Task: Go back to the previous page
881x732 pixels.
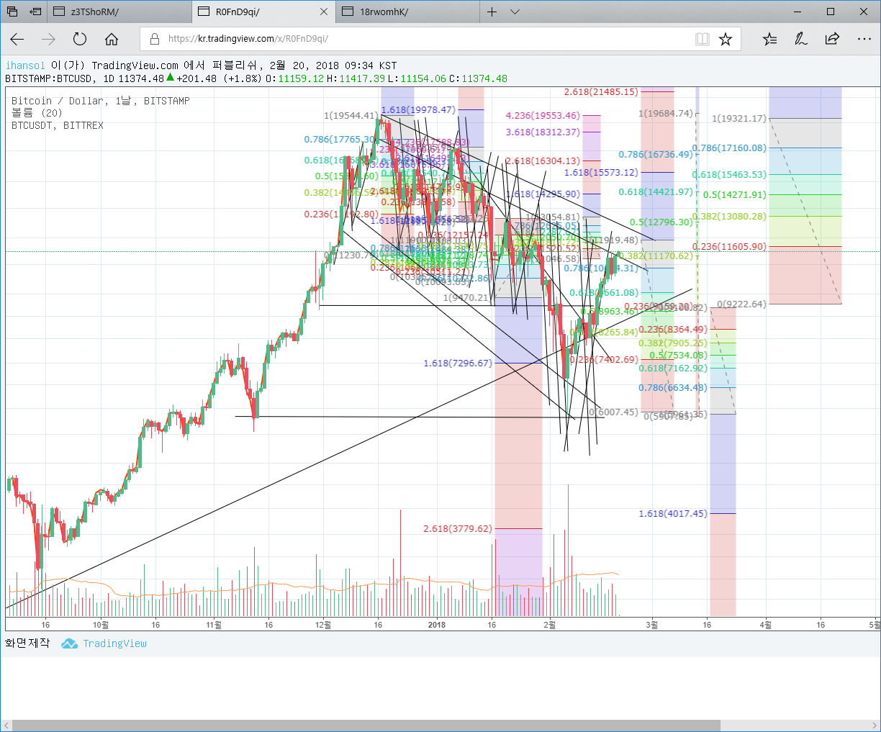Action: pos(17,39)
